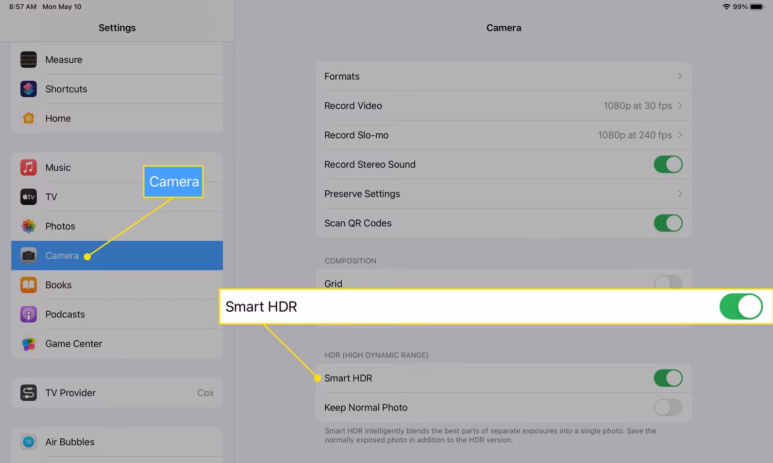Disable the Record Stereo Sound switch
Image resolution: width=773 pixels, height=463 pixels.
pyautogui.click(x=668, y=165)
